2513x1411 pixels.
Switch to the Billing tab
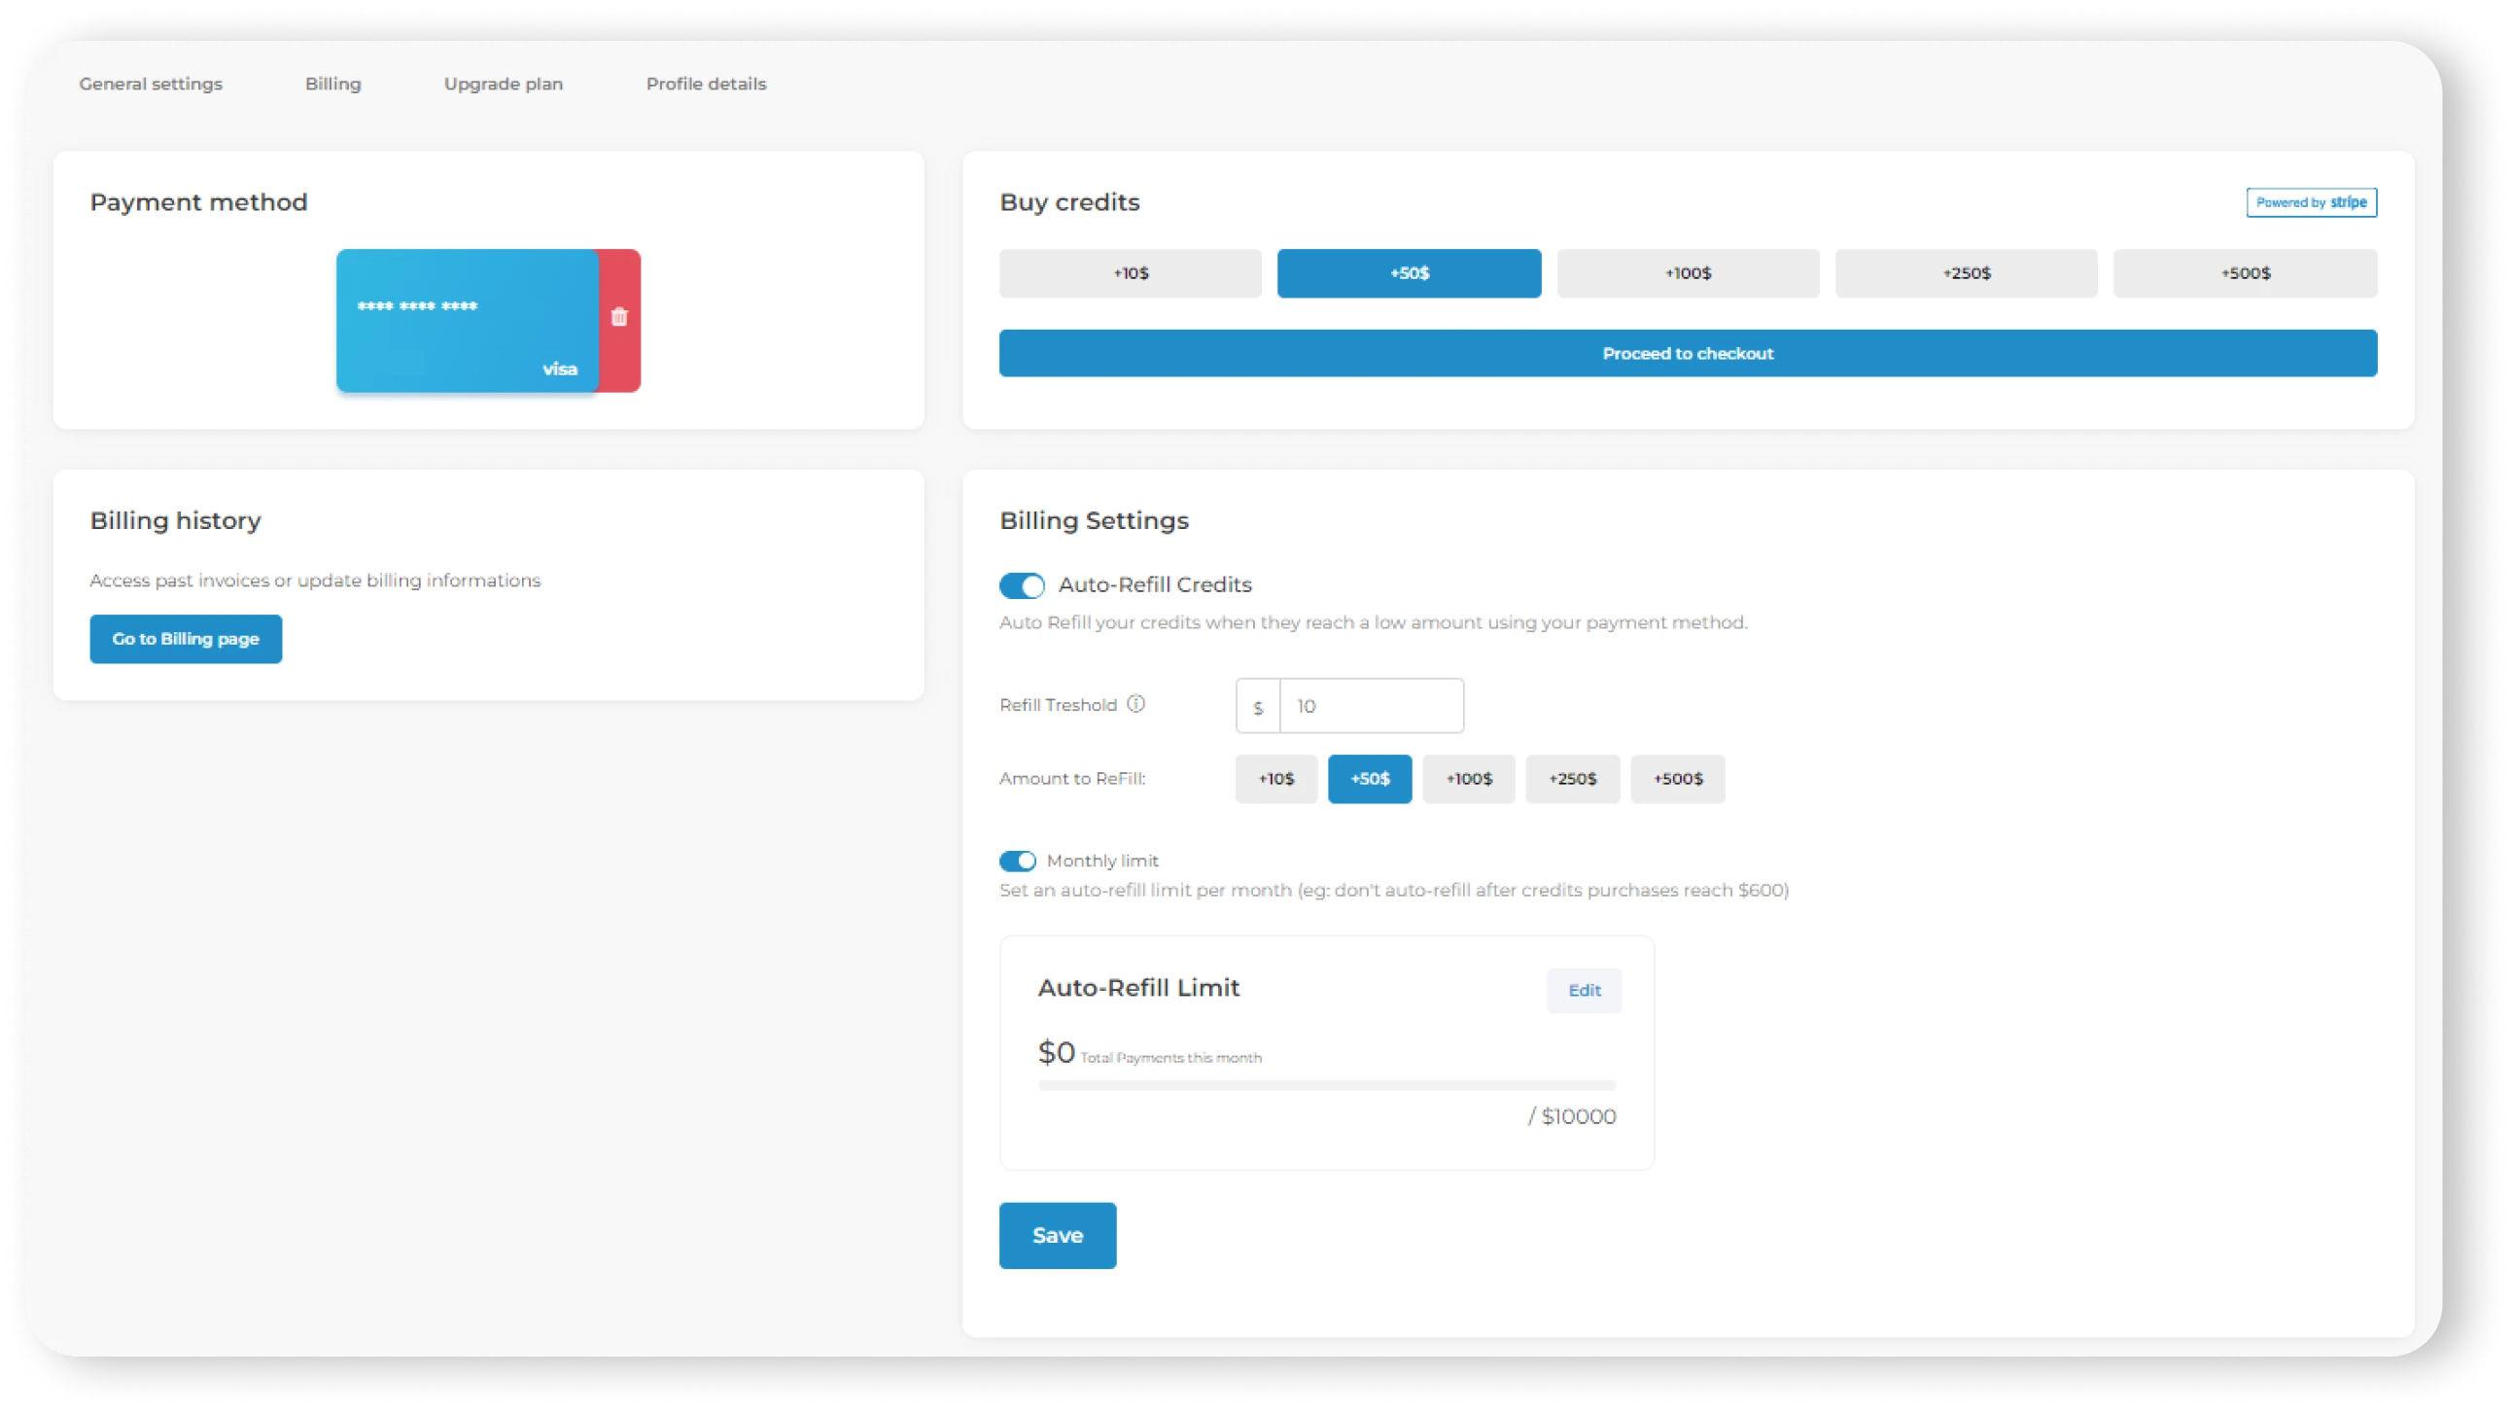tap(332, 84)
